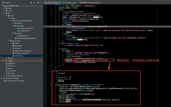This screenshot has width=171, height=107.
Task: Click the HELP.md file icon
Action: [6, 66]
